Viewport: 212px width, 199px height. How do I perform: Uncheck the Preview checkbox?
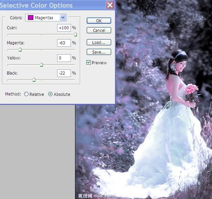[89, 63]
